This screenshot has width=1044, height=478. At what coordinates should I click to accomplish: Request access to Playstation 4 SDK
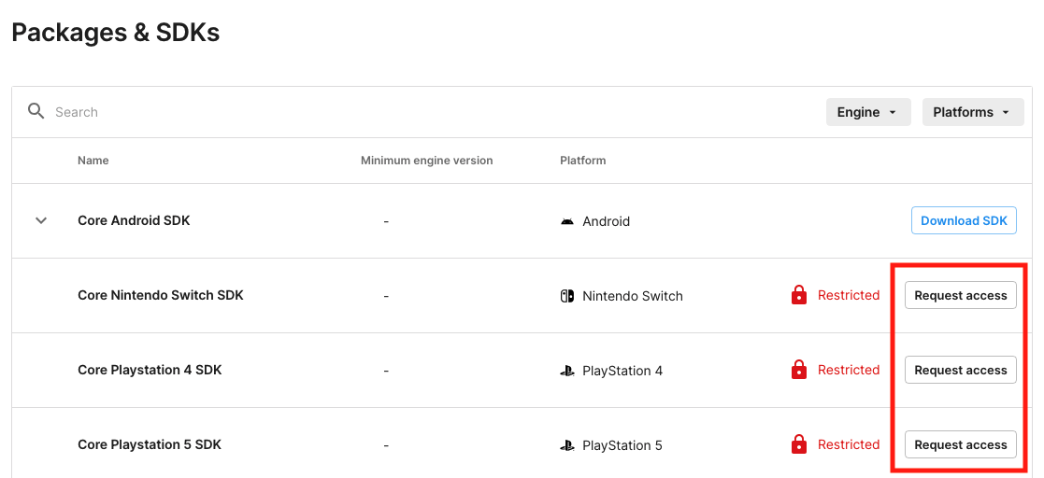pyautogui.click(x=960, y=370)
